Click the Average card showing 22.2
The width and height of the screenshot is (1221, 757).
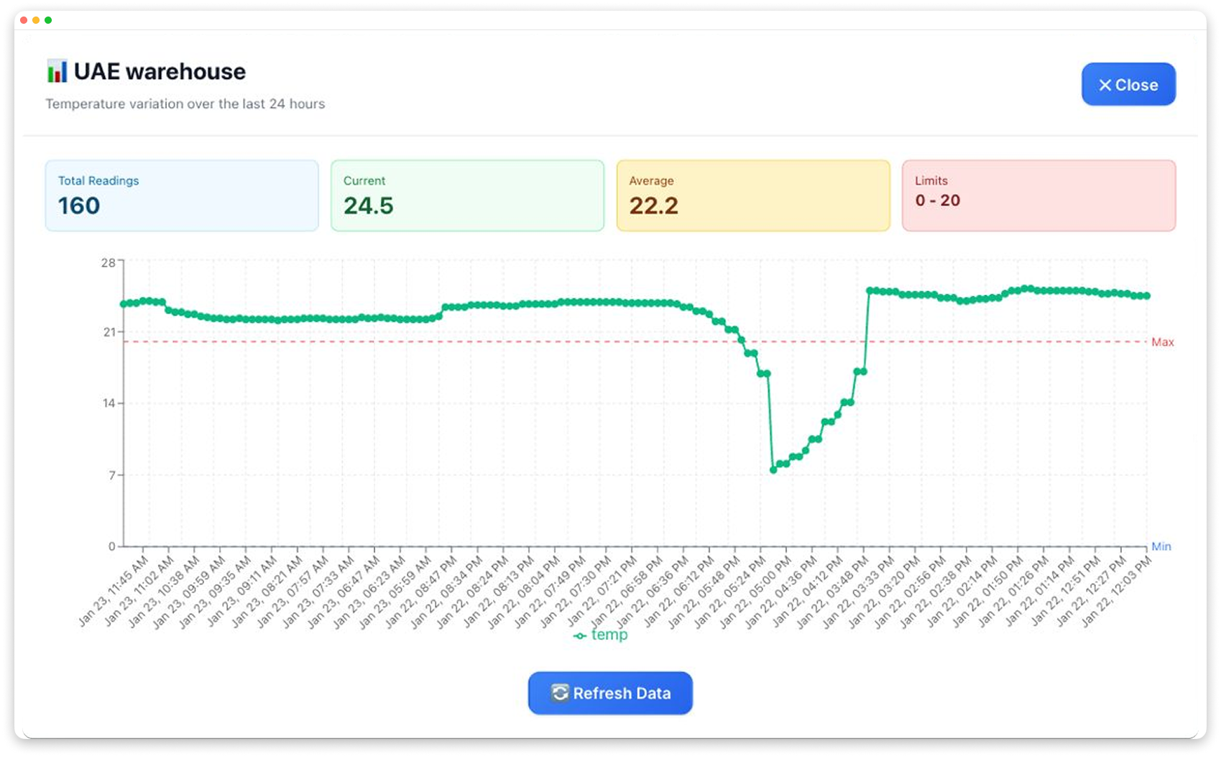(752, 195)
